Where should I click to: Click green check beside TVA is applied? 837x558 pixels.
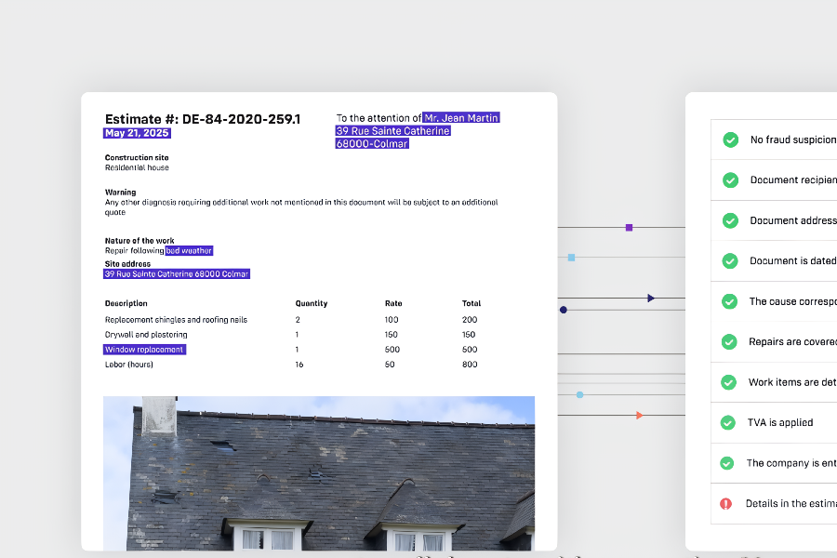727,422
